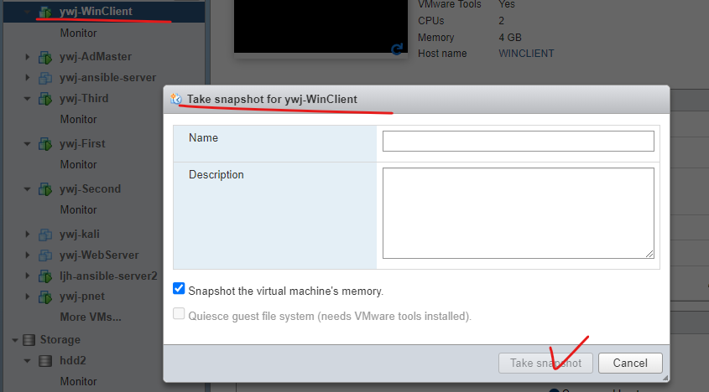Refresh the VM console preview icon
The height and width of the screenshot is (392, 709).
(397, 49)
